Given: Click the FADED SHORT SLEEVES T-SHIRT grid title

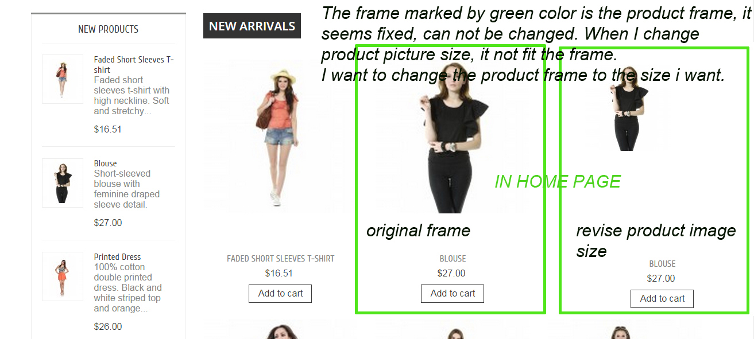Looking at the screenshot, I should coord(280,259).
